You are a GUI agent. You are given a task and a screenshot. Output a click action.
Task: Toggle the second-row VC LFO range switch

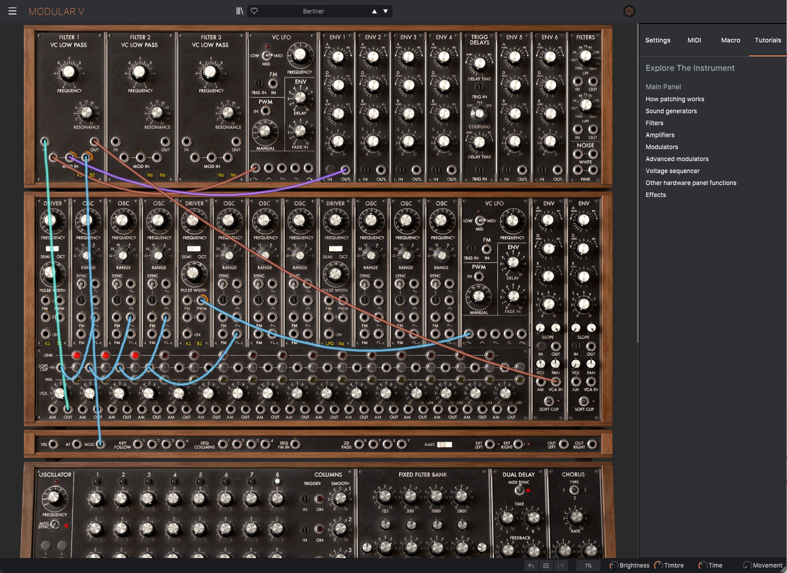(x=480, y=220)
